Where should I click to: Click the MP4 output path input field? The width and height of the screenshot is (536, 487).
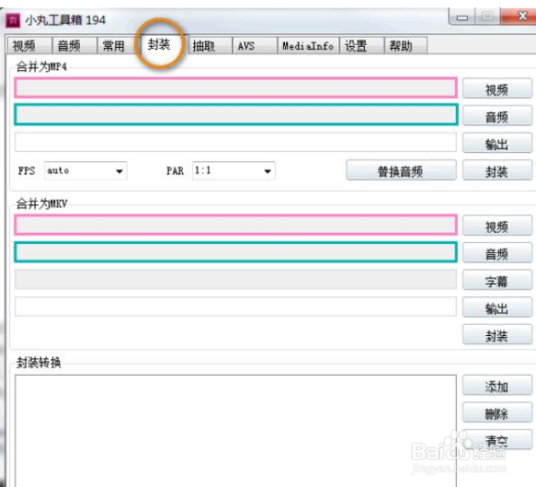pos(235,142)
